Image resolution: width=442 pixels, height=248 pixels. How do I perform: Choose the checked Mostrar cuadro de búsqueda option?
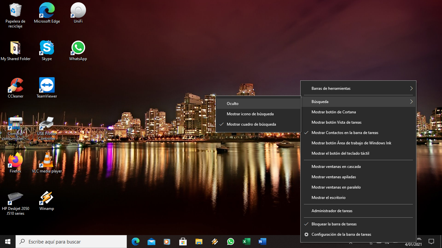click(x=251, y=124)
